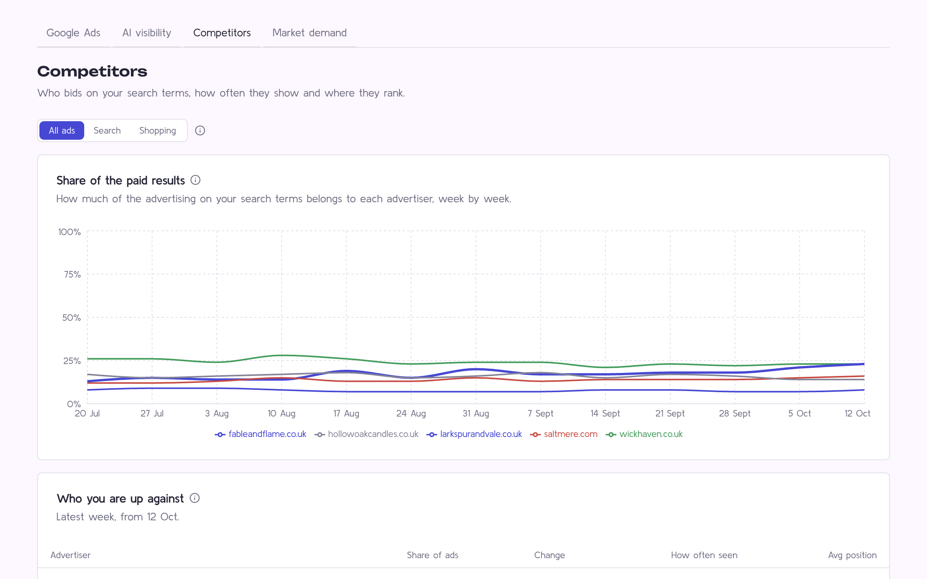This screenshot has width=927, height=579.
Task: Click info icon next to Share of the paid results
Action: coord(195,180)
